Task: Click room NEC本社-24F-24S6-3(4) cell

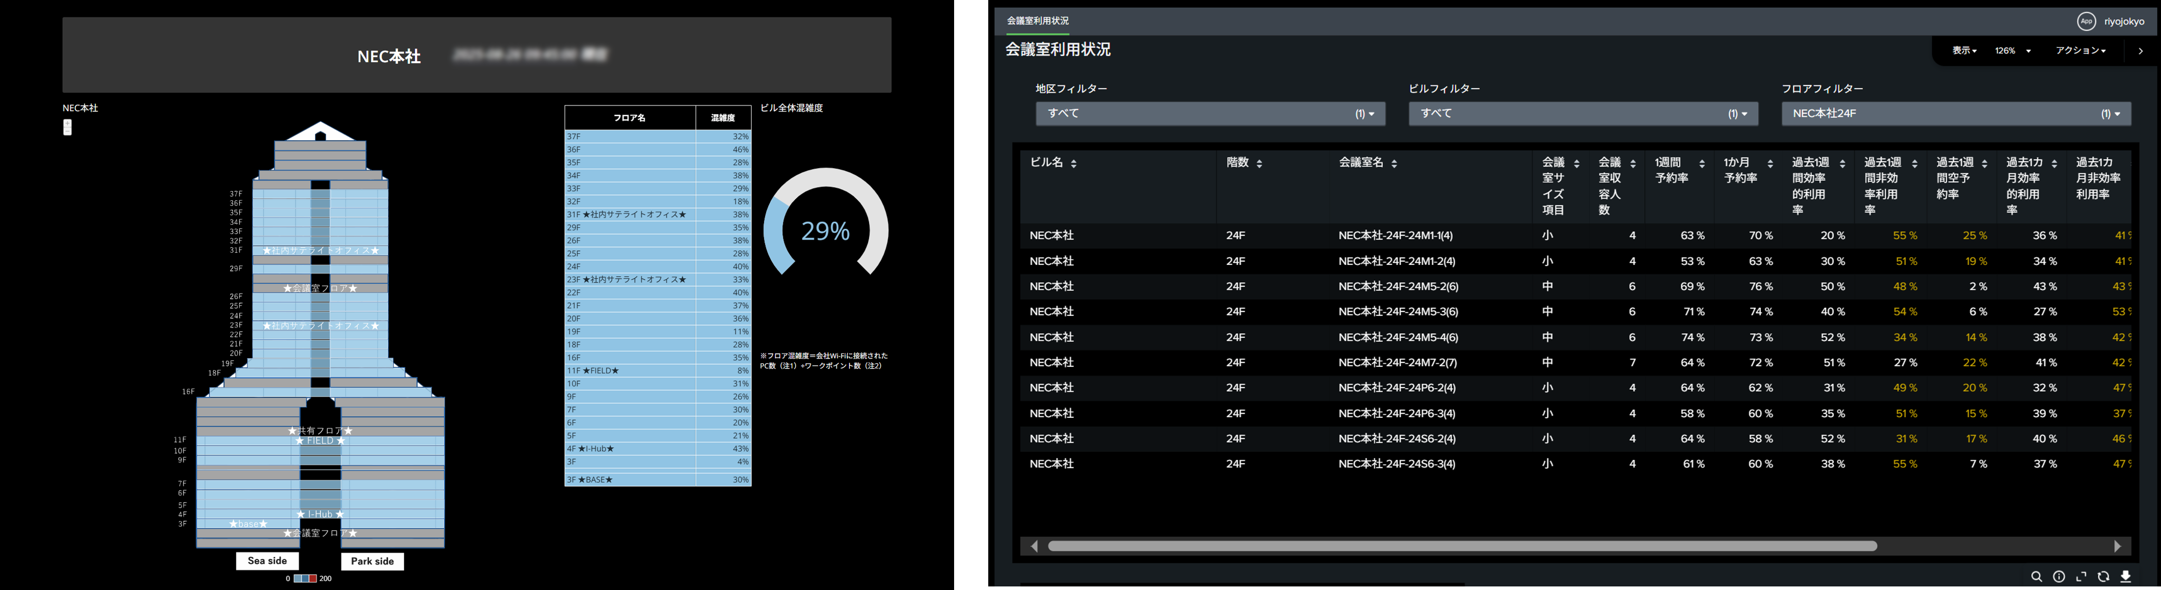Action: 1397,464
